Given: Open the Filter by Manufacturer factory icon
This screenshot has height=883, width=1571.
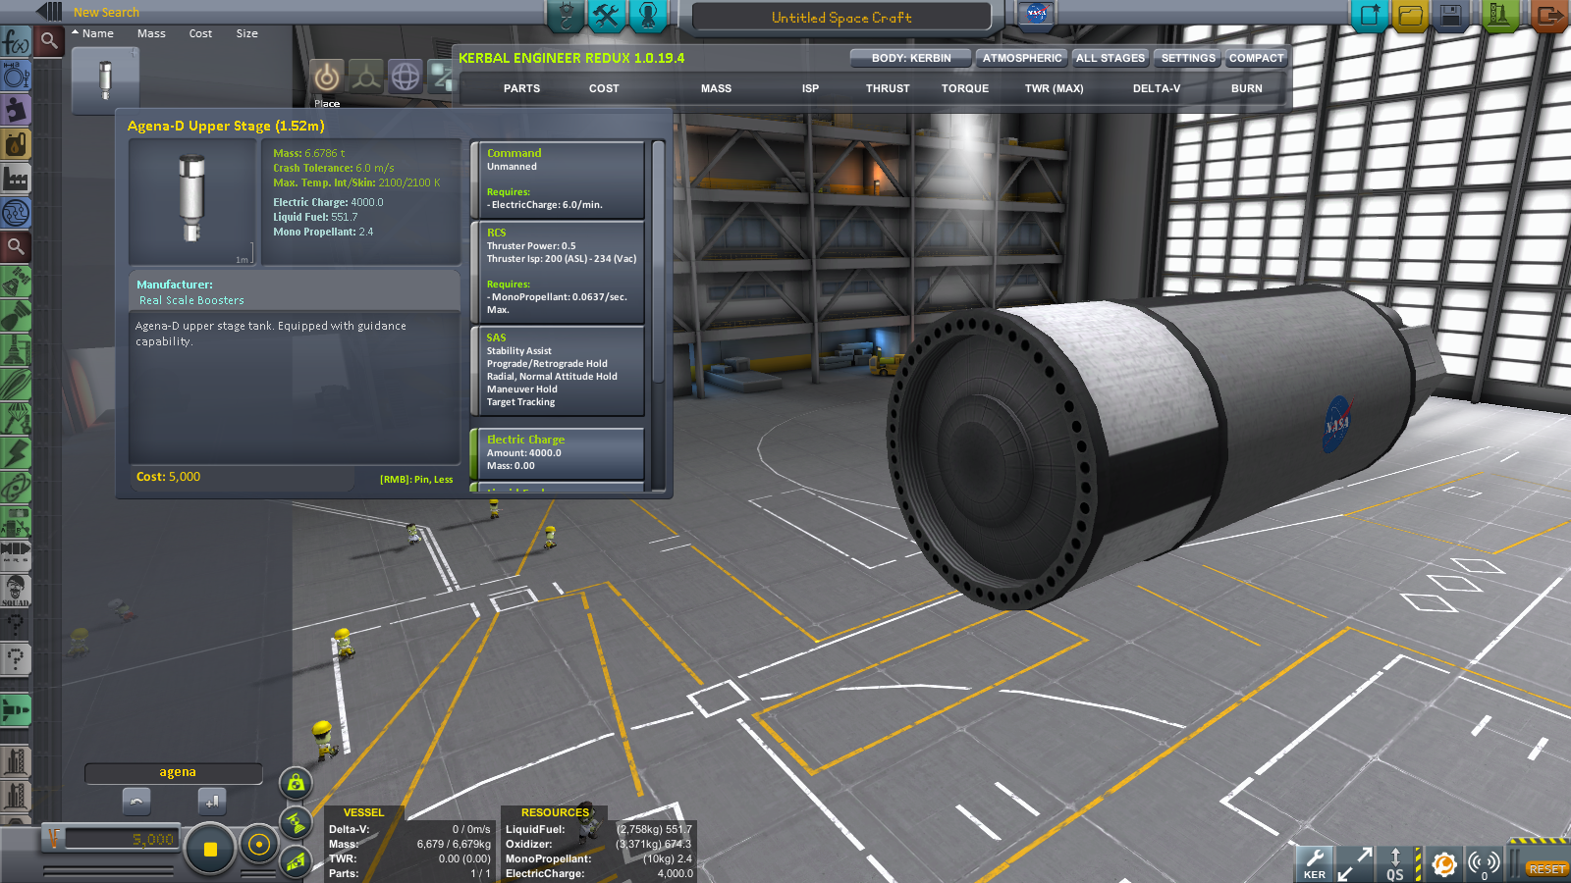Looking at the screenshot, I should tap(16, 179).
